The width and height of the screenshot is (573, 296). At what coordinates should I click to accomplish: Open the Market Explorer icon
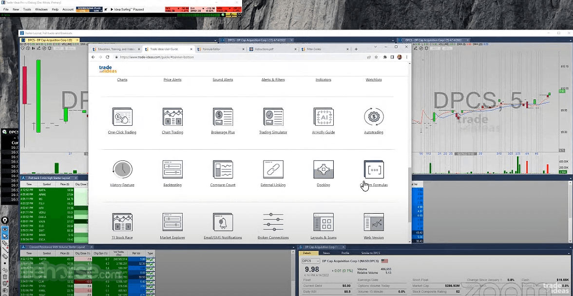click(x=172, y=222)
